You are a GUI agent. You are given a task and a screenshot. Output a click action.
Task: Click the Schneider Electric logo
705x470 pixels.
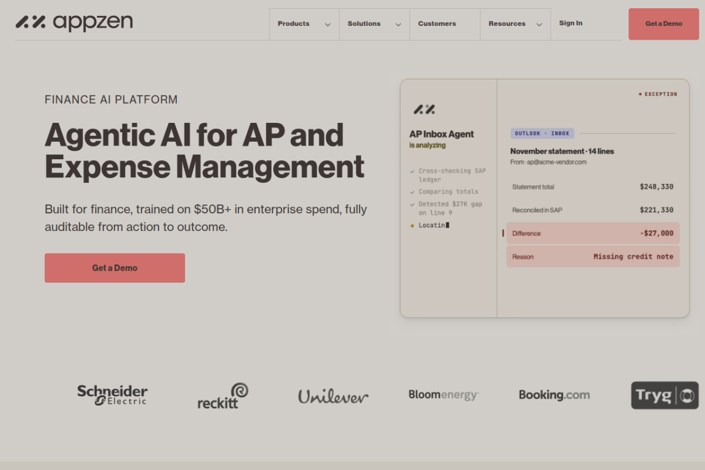pos(112,395)
